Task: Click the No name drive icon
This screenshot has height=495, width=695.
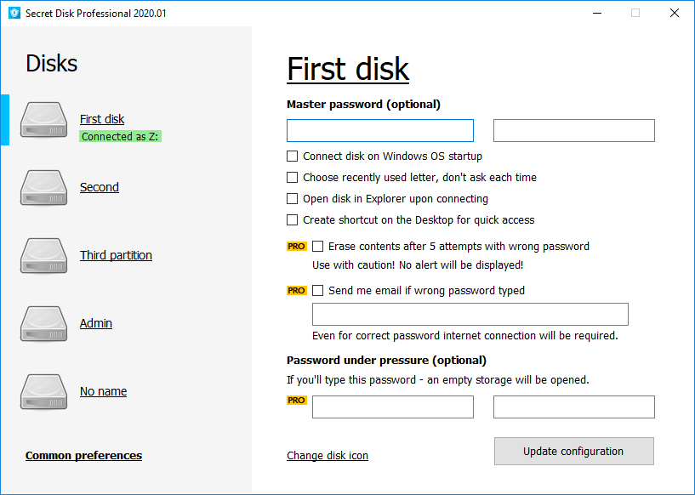Action: [43, 392]
